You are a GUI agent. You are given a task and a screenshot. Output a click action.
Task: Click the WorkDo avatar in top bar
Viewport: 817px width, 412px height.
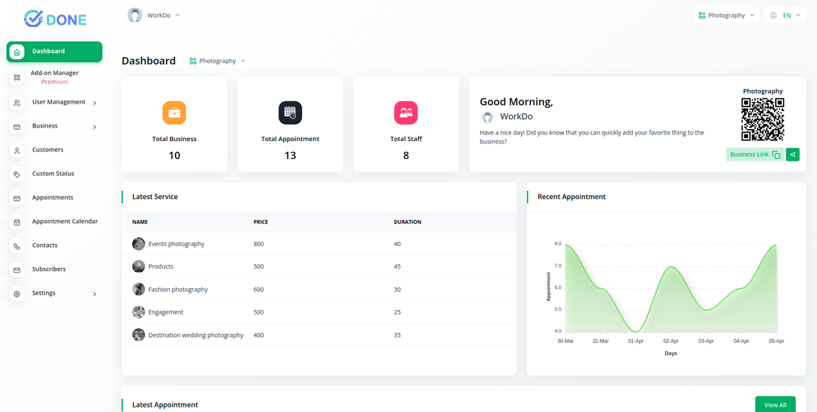click(x=135, y=15)
